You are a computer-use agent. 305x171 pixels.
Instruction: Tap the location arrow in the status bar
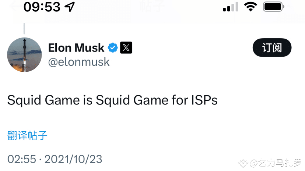click(70, 7)
